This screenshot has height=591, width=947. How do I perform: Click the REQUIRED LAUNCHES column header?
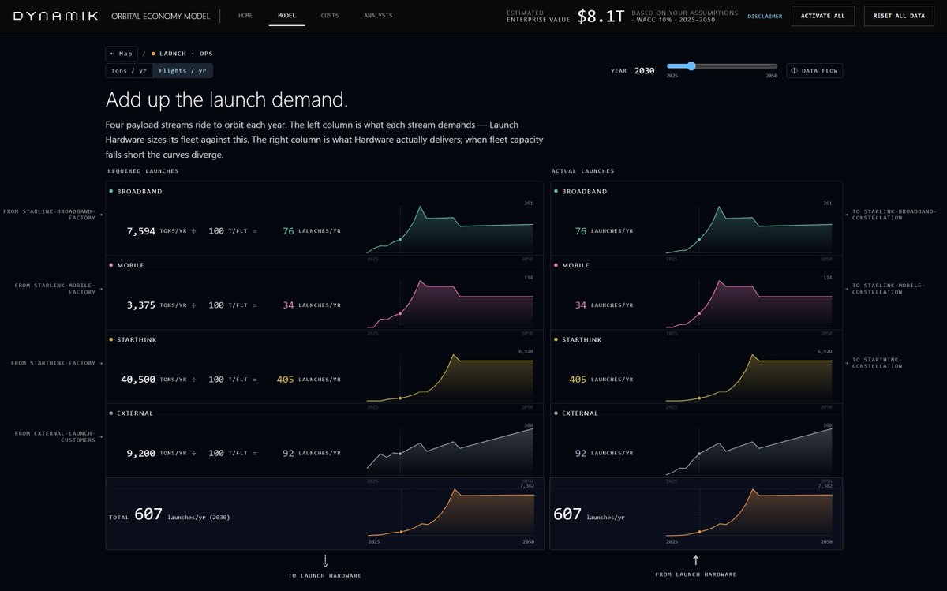coord(143,171)
